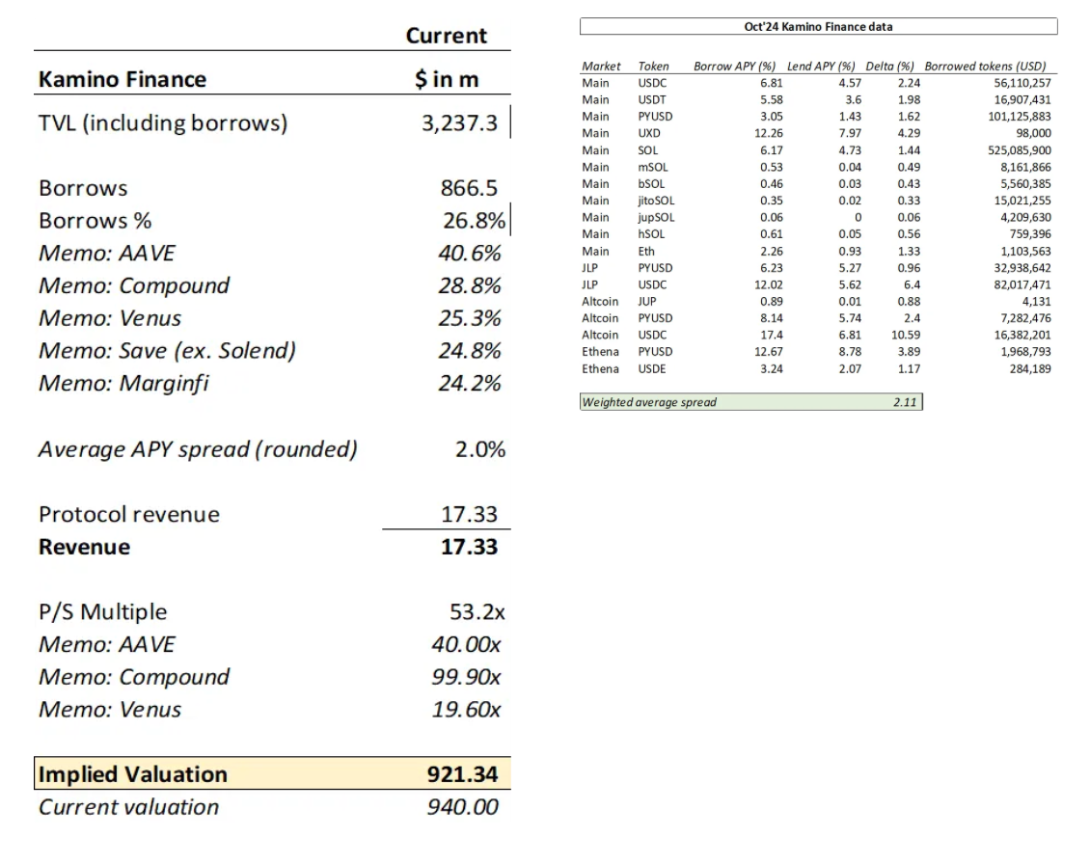The image size is (1090, 864).
Task: Click the jitoSOL token cell
Action: (656, 201)
